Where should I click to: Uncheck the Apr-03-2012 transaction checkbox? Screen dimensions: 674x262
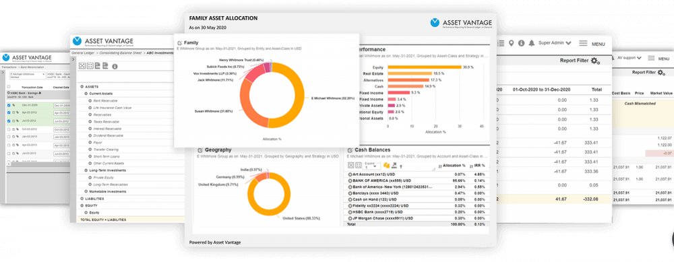click(x=9, y=113)
